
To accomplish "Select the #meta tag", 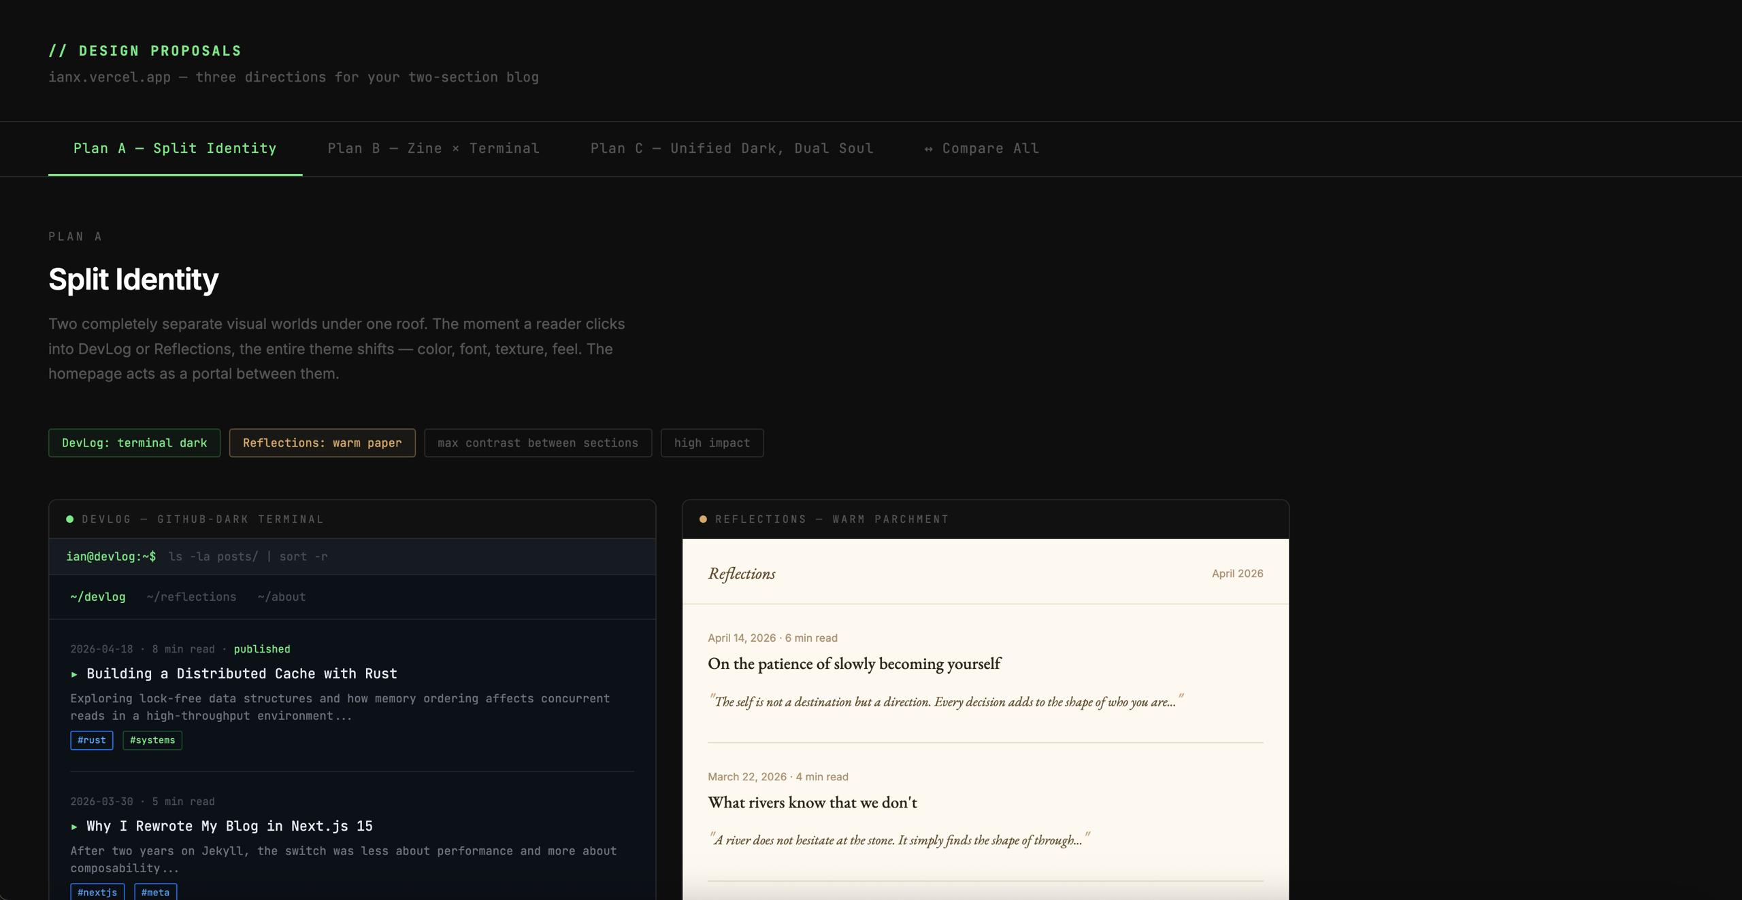I will click(155, 892).
